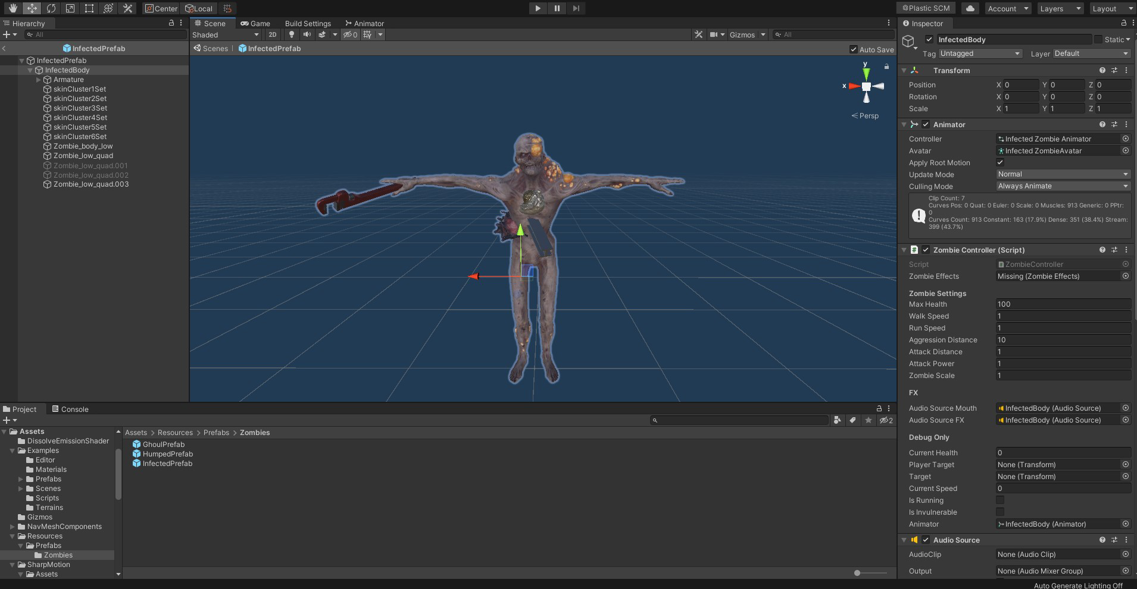
Task: Toggle scene gizmo rotation lock
Action: pyautogui.click(x=886, y=67)
